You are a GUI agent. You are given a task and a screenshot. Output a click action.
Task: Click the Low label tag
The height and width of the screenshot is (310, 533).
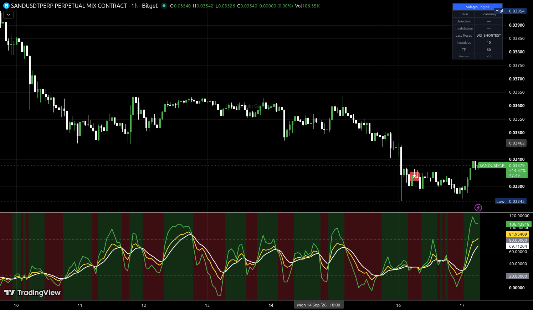click(x=501, y=201)
